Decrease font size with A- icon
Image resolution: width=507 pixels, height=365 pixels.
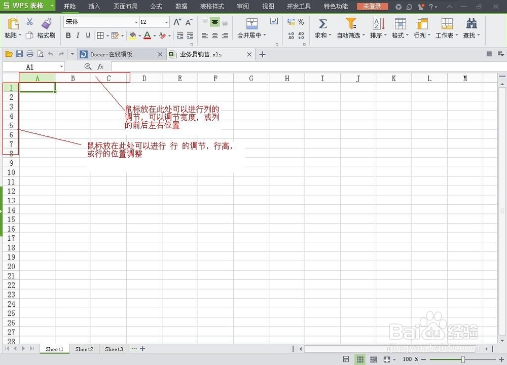point(189,22)
